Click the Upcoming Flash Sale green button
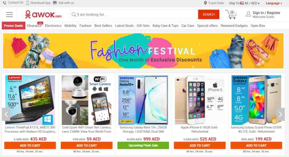The image size is (289, 157). [143, 145]
